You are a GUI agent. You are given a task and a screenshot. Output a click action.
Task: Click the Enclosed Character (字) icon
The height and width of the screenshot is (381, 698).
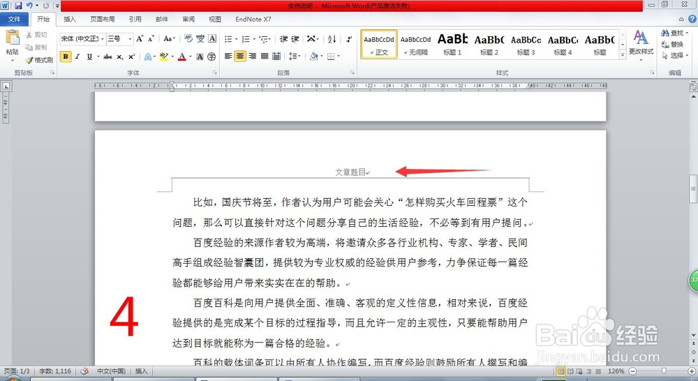[211, 57]
